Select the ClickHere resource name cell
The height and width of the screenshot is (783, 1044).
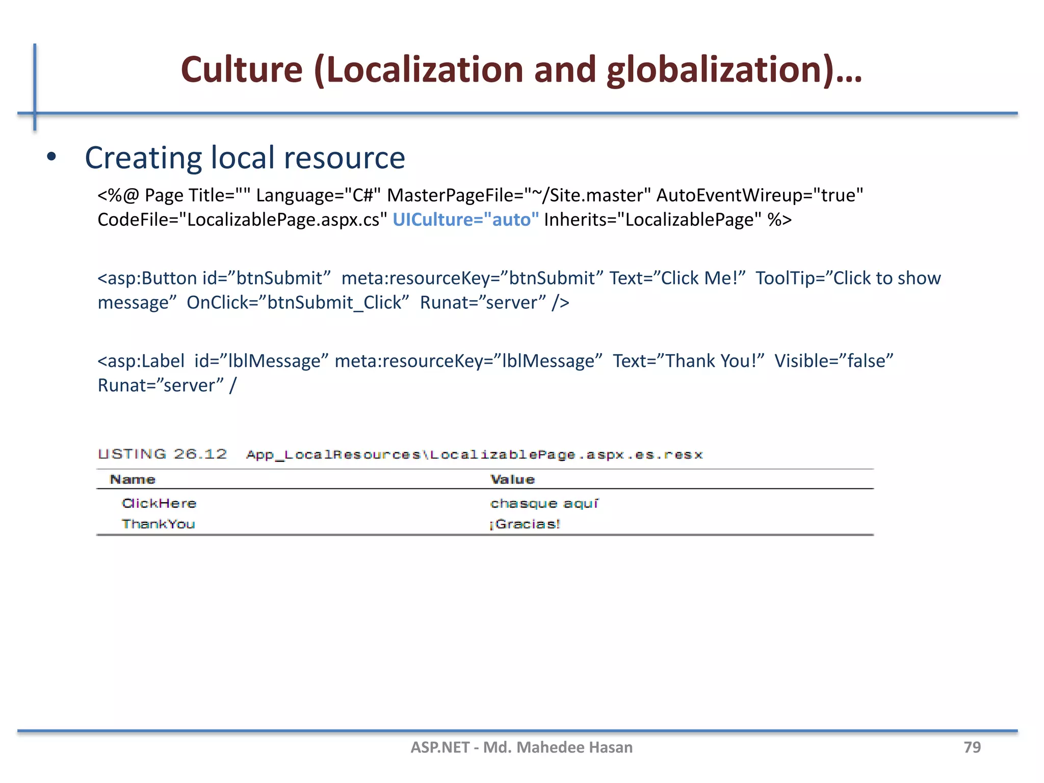159,504
